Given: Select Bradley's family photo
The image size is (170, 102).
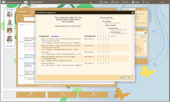Looking at the screenshot, I should 10,39.
